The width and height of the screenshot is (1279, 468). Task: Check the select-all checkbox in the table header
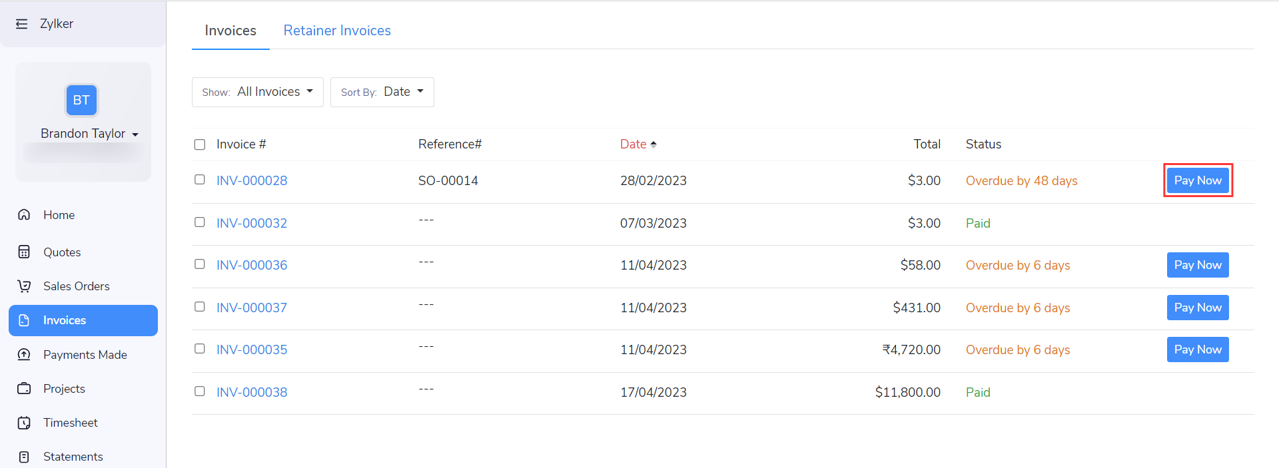(x=199, y=144)
